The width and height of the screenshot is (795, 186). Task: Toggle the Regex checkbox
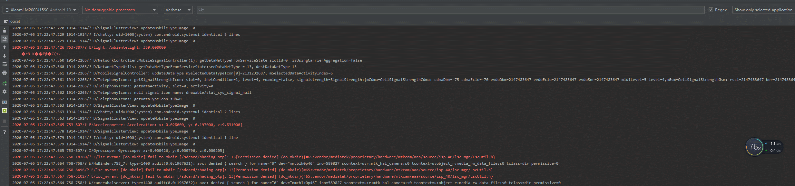click(711, 10)
